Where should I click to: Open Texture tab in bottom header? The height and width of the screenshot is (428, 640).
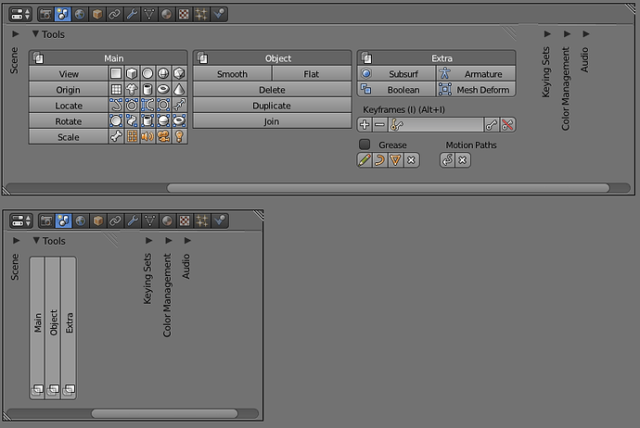pyautogui.click(x=185, y=220)
